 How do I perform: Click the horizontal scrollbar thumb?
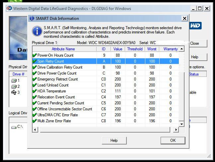tap(105, 130)
